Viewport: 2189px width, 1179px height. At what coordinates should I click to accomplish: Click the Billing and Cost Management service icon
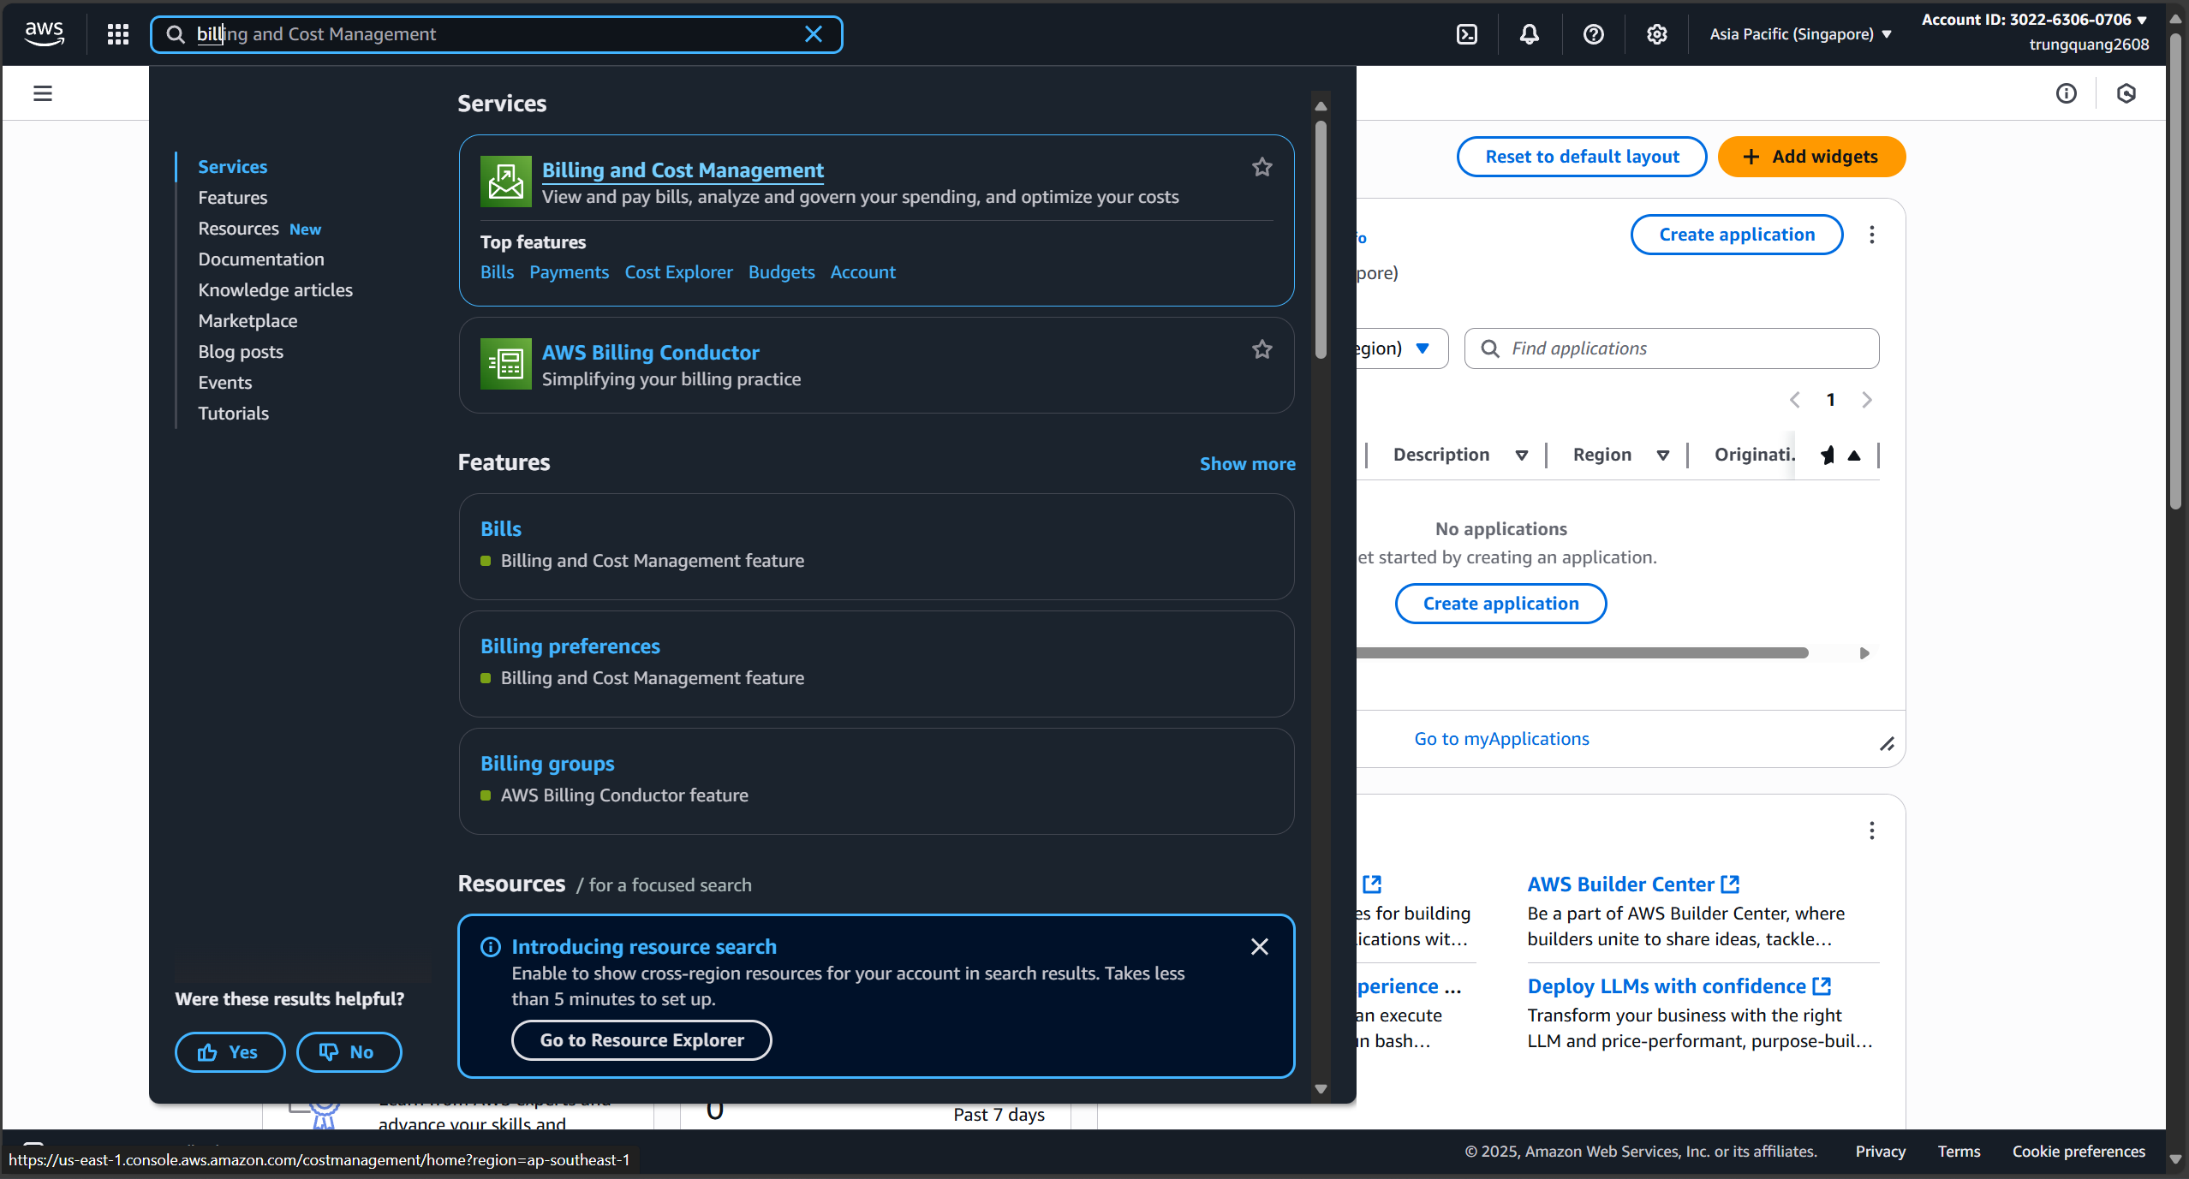tap(505, 182)
